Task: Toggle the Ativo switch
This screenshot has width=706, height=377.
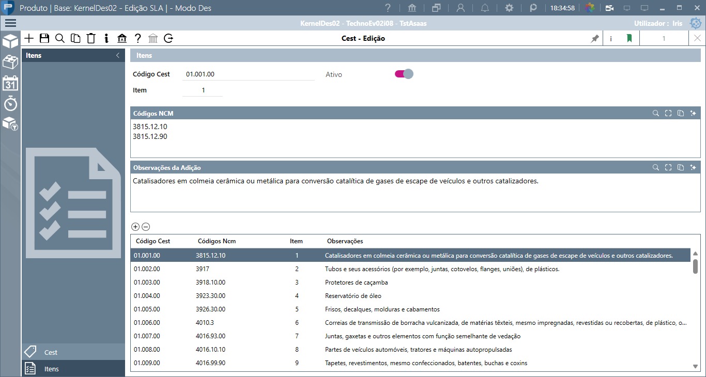Action: [404, 74]
